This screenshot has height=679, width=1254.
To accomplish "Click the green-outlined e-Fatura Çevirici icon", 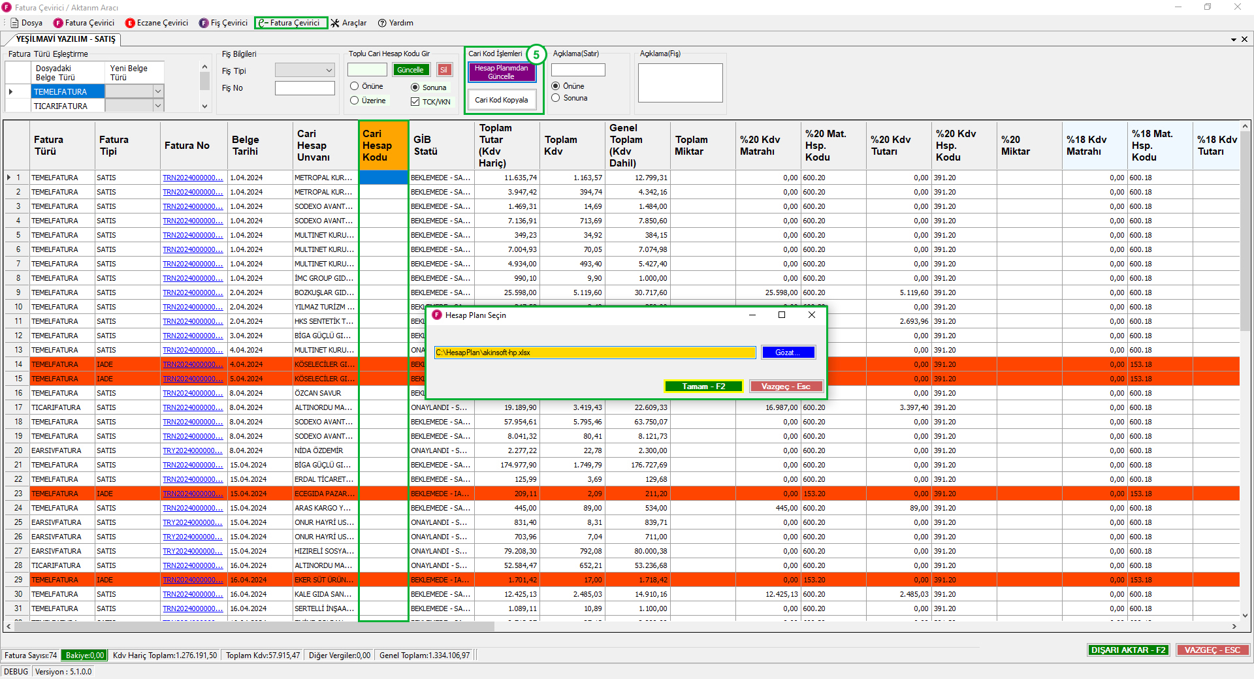I will [263, 23].
